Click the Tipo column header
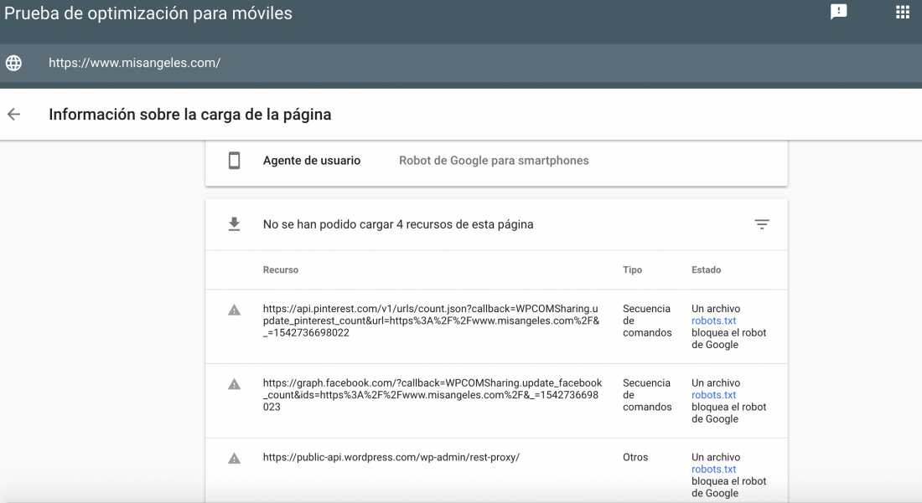This screenshot has width=922, height=503. point(632,270)
